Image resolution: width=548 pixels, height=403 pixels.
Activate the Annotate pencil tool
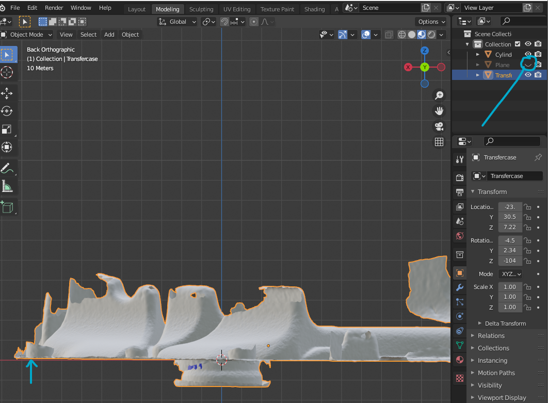(x=7, y=168)
